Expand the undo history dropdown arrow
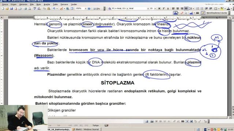234x131 pixels. click(x=57, y=9)
